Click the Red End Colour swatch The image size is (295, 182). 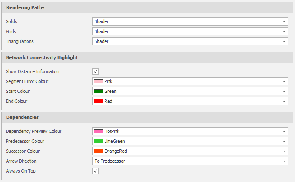pos(98,101)
